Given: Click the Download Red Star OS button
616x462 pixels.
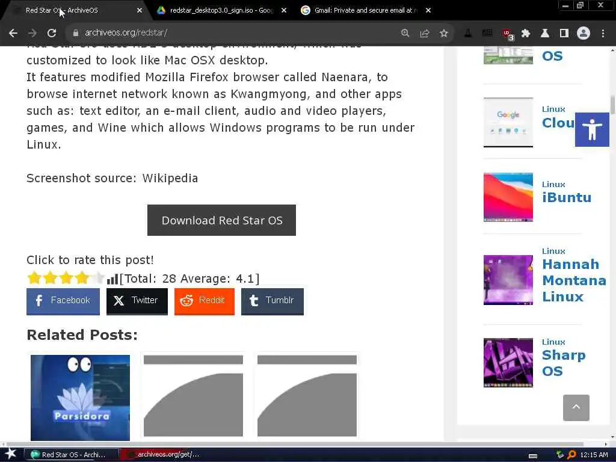Looking at the screenshot, I should tap(221, 220).
